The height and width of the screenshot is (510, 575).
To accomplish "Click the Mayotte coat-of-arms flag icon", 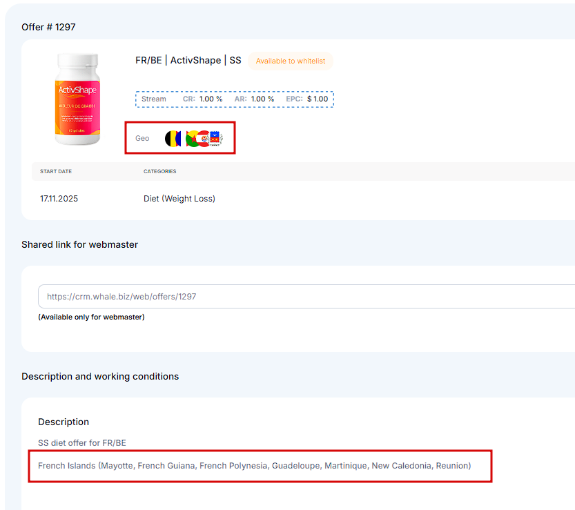I will 215,139.
